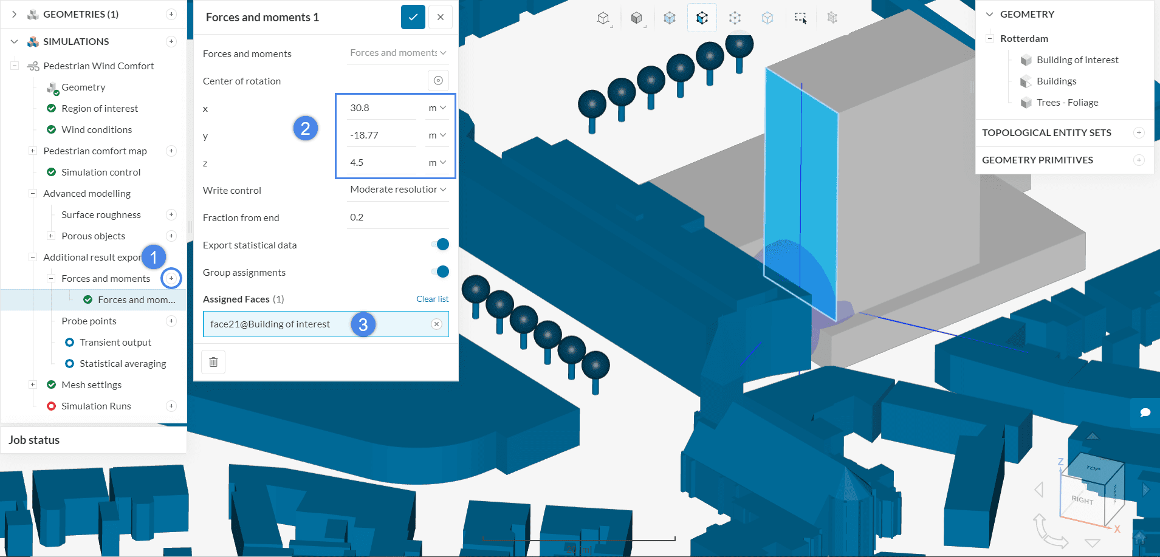Add a new Topological Entity Set

click(x=1139, y=132)
